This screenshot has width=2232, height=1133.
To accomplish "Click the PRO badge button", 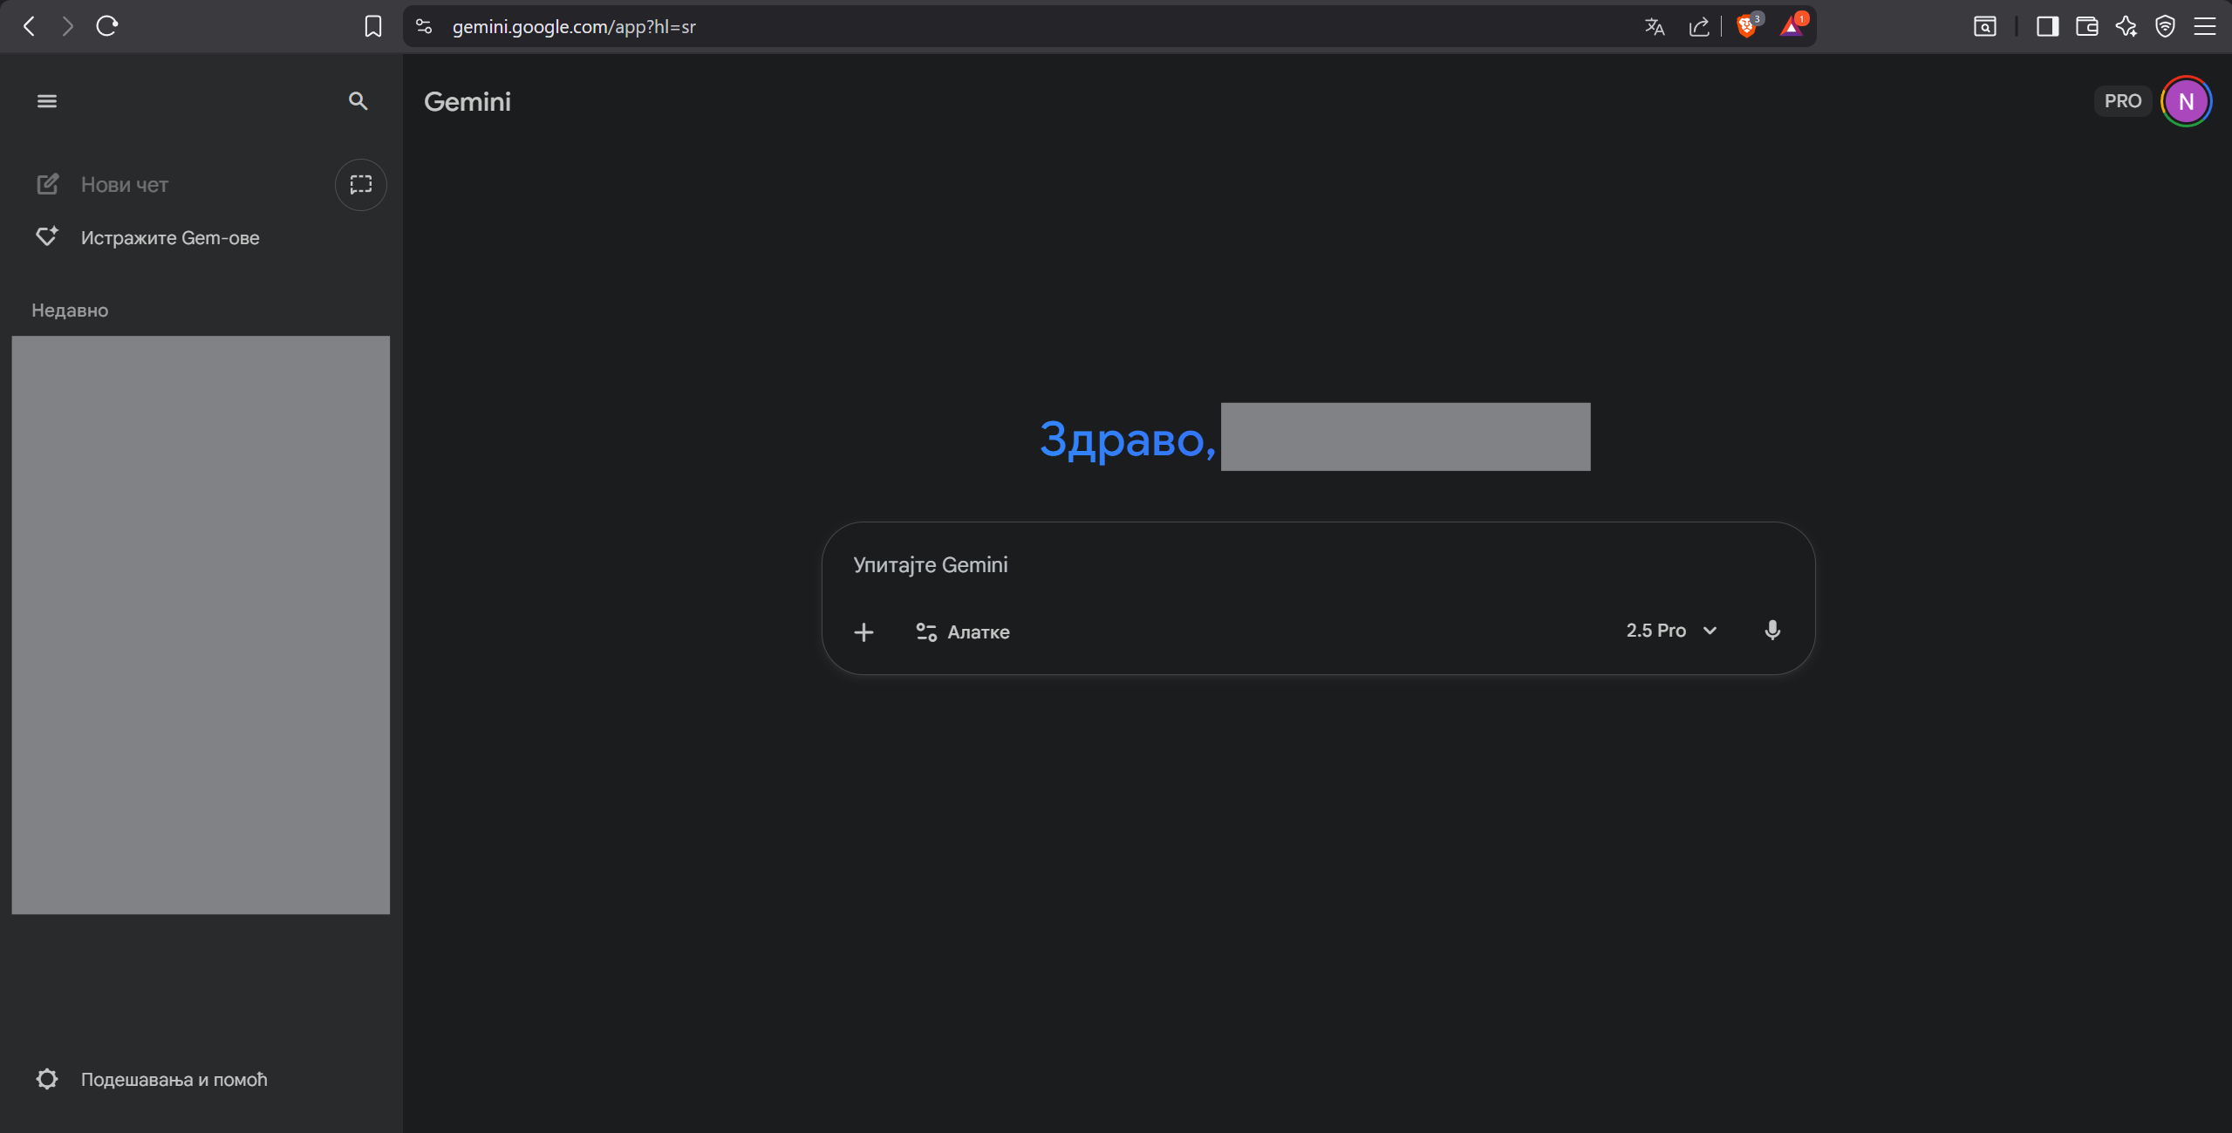I will click(2122, 101).
